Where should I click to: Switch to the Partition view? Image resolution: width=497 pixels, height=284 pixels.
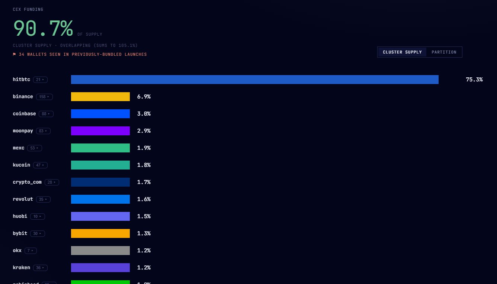tap(444, 52)
